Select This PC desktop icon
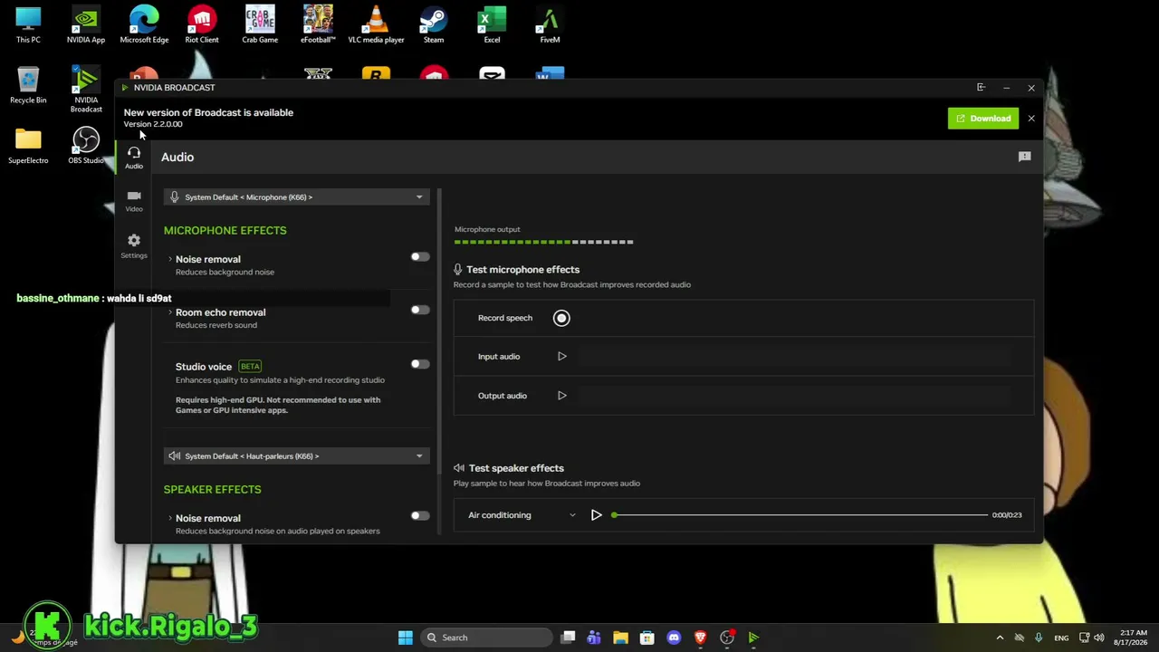The width and height of the screenshot is (1159, 652). [28, 25]
